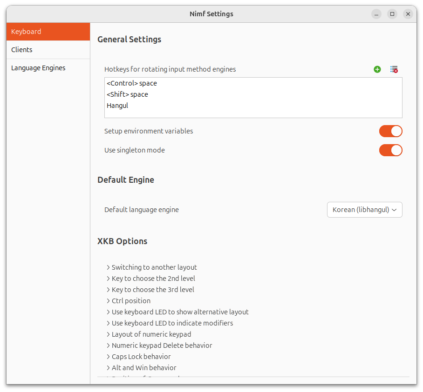Click the XKB Options heading
The height and width of the screenshot is (392, 423).
(x=122, y=241)
